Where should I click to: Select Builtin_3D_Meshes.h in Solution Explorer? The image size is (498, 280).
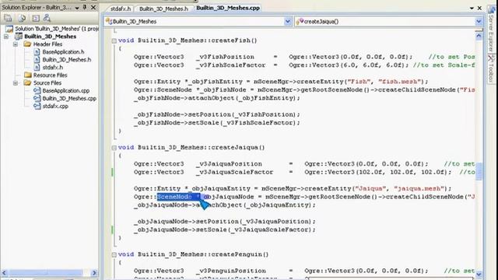click(x=67, y=60)
